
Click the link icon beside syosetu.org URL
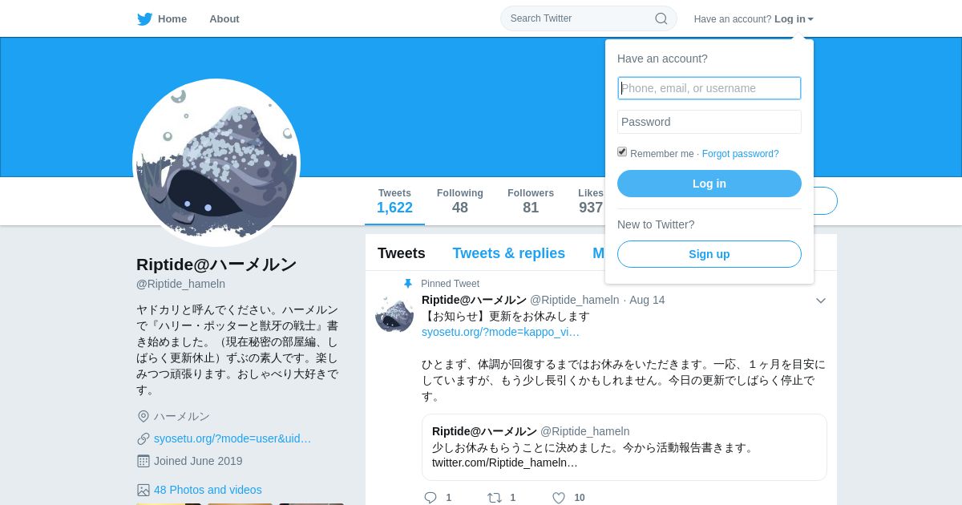(x=143, y=438)
